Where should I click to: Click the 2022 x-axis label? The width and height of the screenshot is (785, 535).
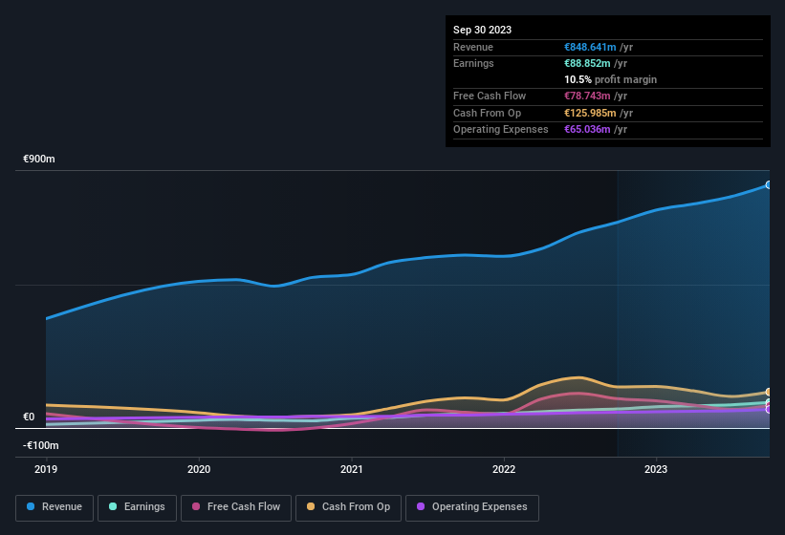(x=504, y=469)
